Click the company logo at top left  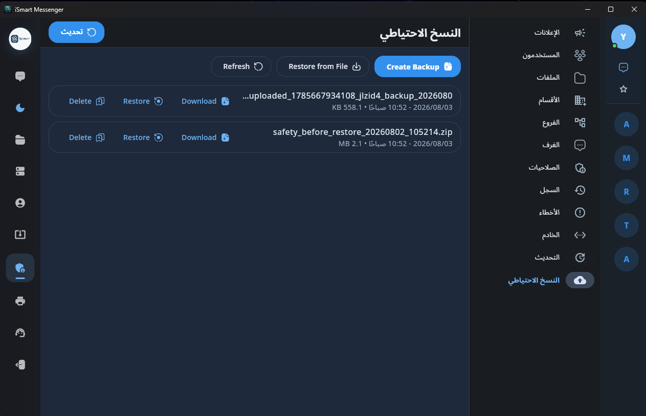(x=20, y=39)
